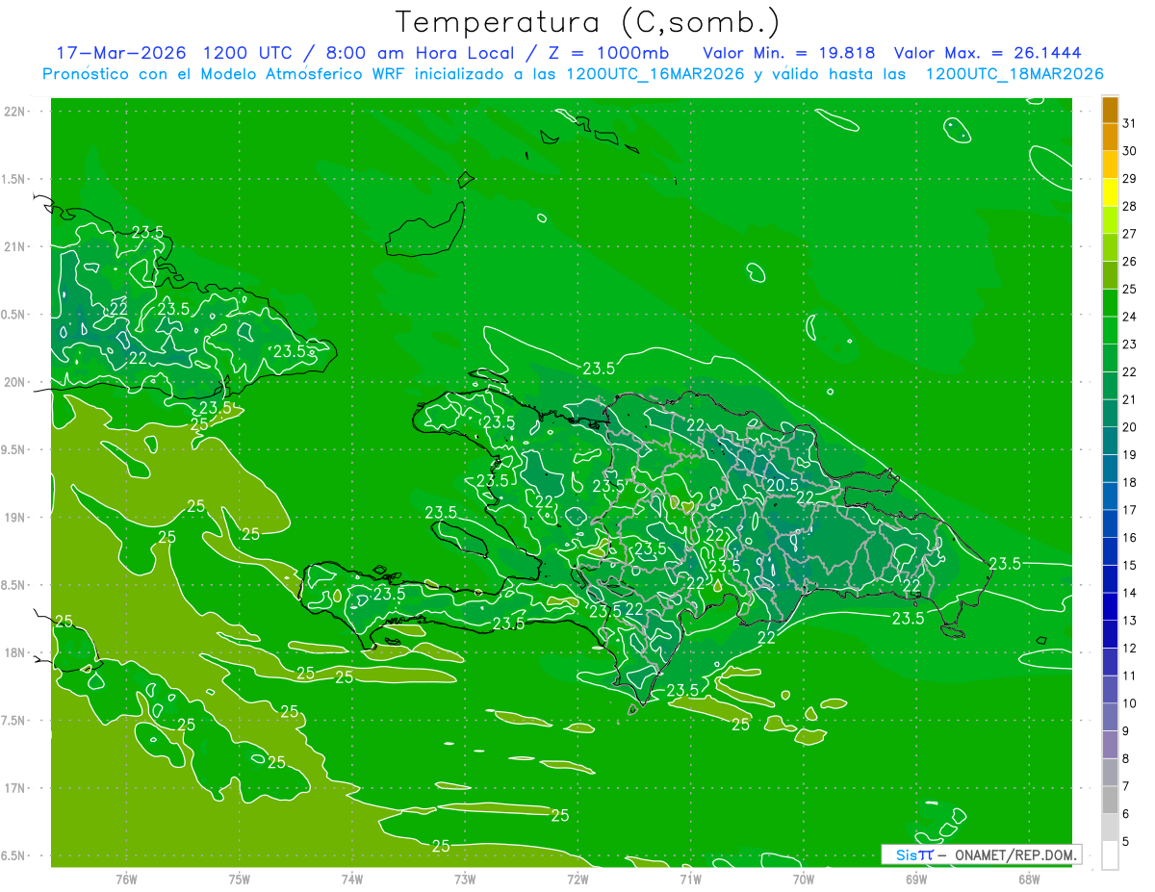Click the '74W' longitude axis label
The width and height of the screenshot is (1155, 892).
(x=352, y=879)
